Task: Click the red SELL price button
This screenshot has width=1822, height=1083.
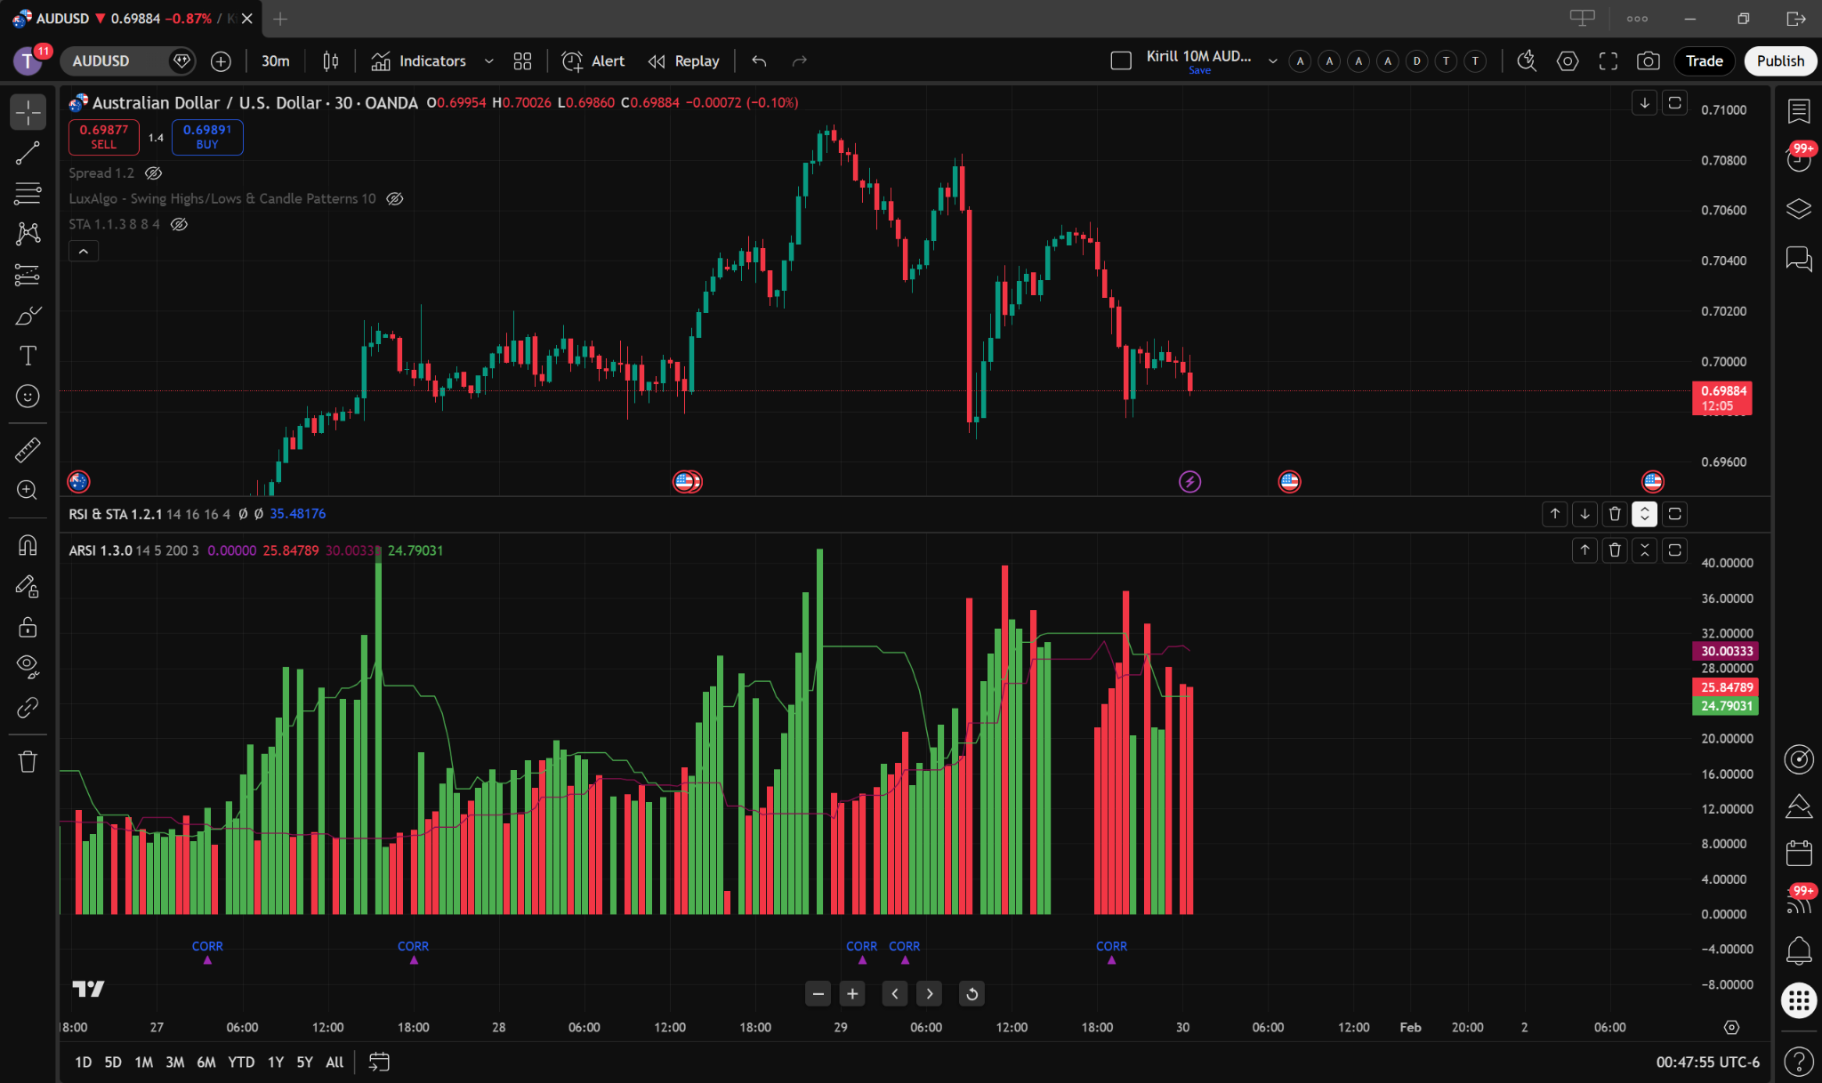Action: pos(103,137)
